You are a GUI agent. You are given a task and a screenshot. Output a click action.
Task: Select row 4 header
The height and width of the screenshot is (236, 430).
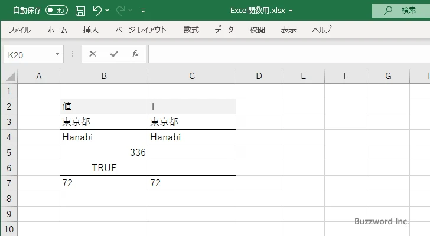click(x=9, y=137)
